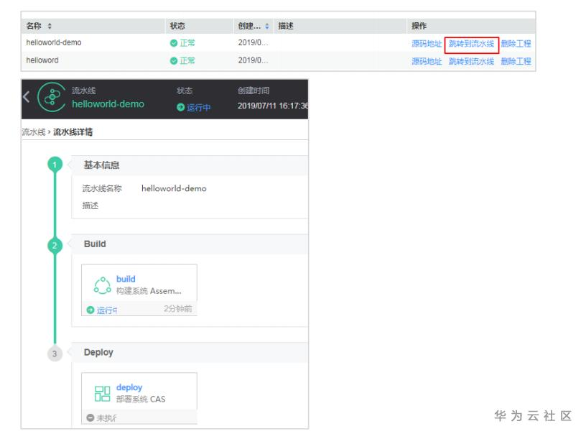The height and width of the screenshot is (434, 581).
Task: Open 跳转到流水线 for helloword
Action: point(471,61)
